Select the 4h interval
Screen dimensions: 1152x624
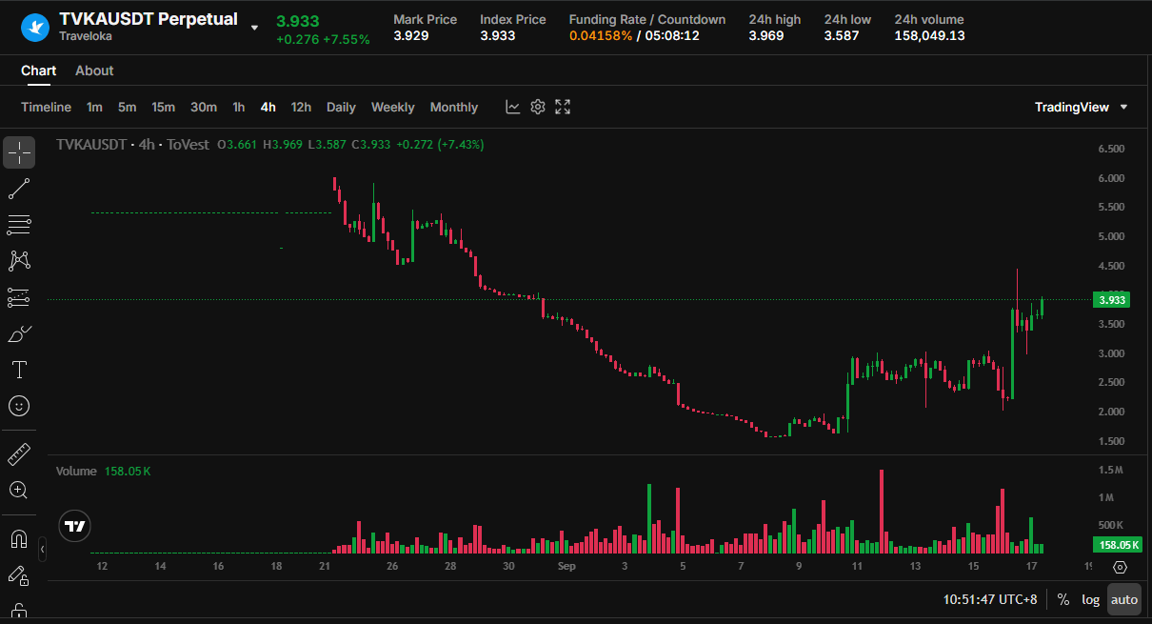268,107
